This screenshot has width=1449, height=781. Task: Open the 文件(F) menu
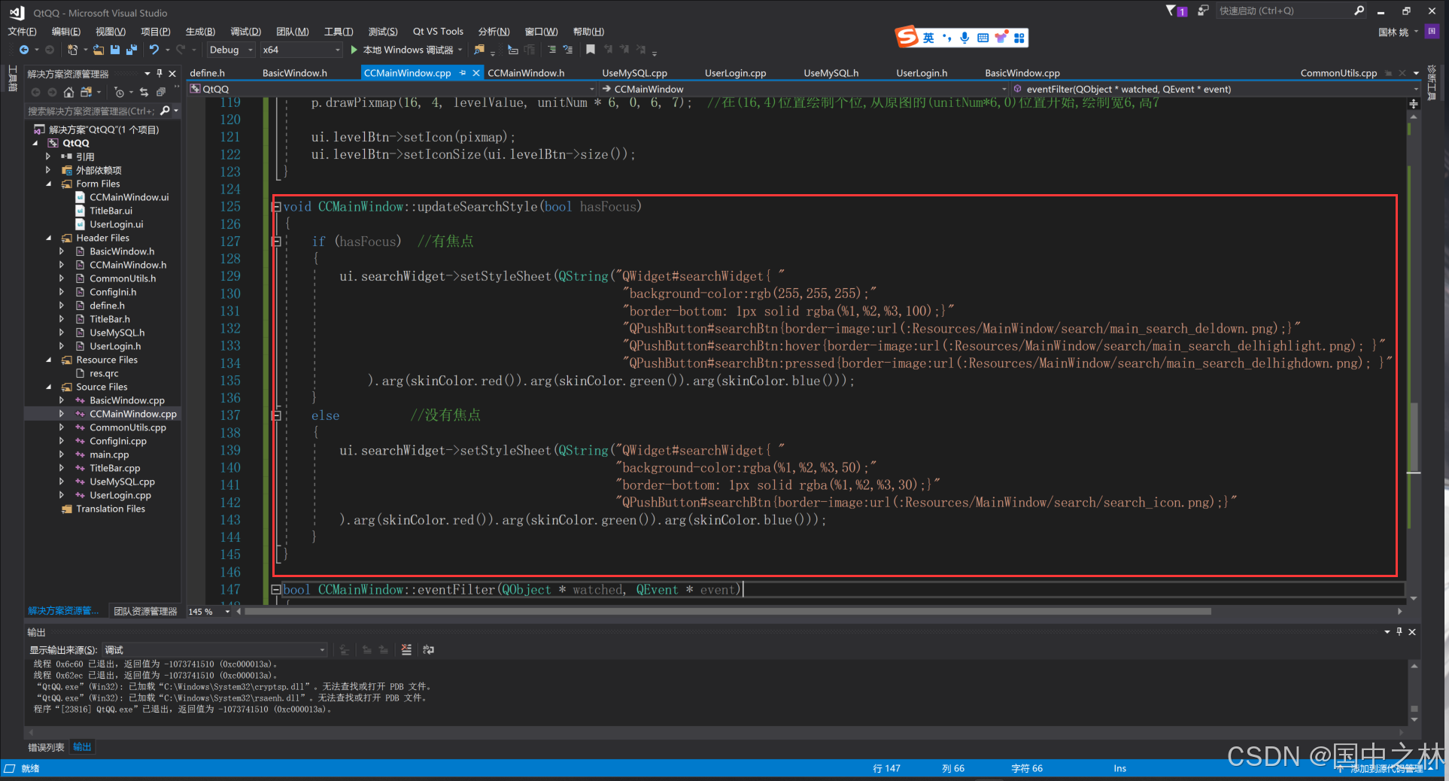22,32
